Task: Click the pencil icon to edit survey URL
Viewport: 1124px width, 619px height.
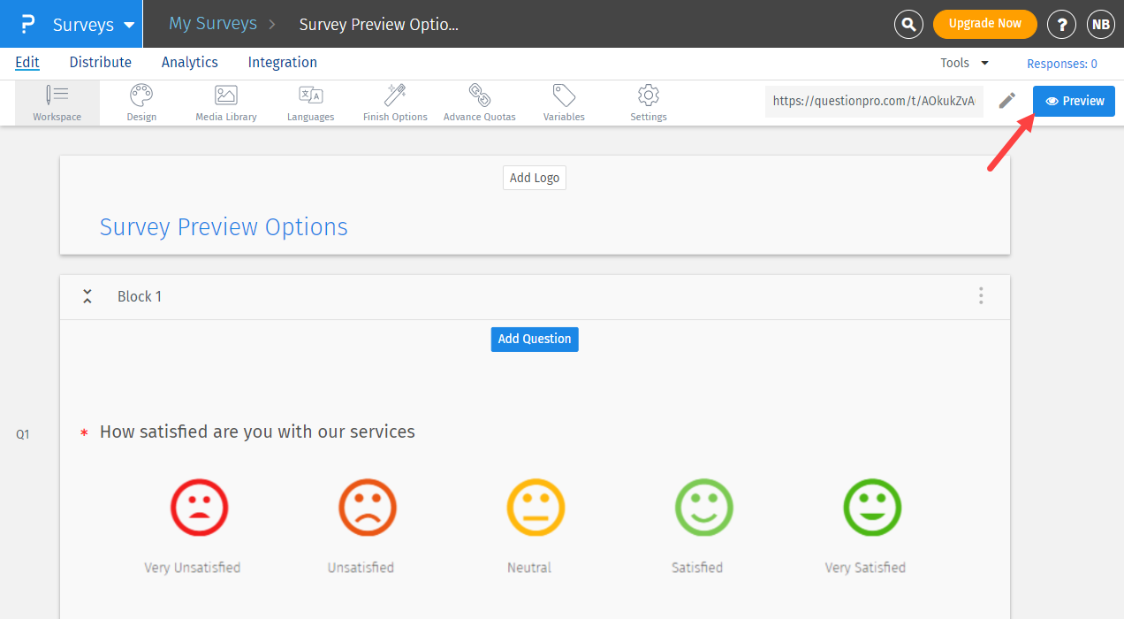Action: point(1007,101)
